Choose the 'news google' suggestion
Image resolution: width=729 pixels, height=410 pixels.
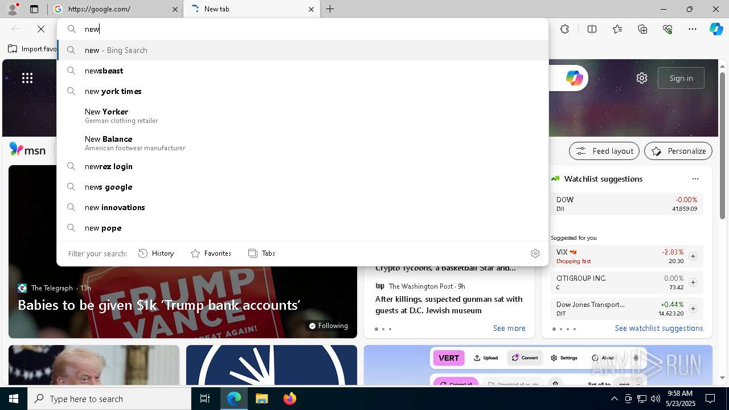click(x=302, y=187)
